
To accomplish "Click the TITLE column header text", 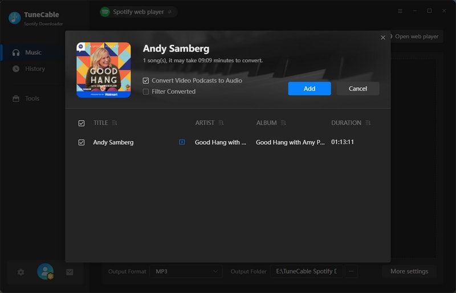I will pyautogui.click(x=101, y=123).
